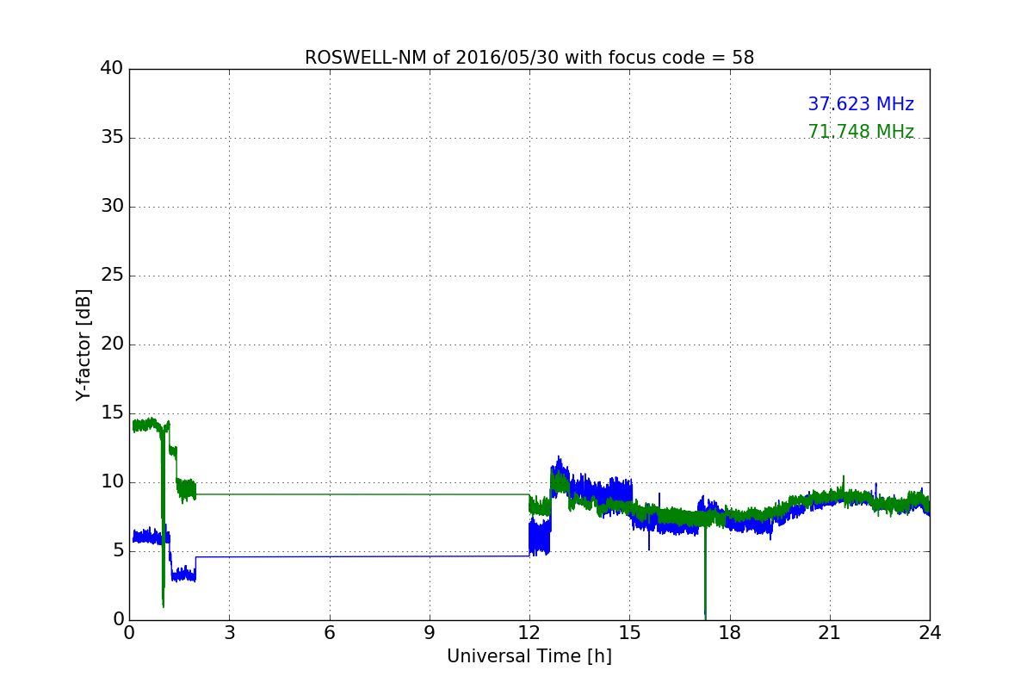
Task: Click the y-axis tick label '40'
Action: coord(112,69)
